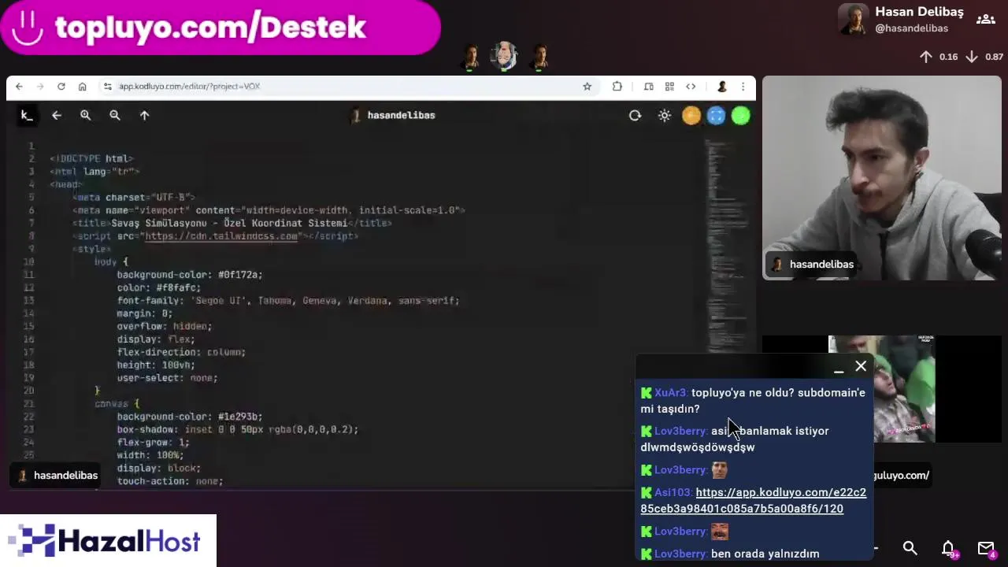Screen dimensions: 1008x567
Task: Open the messages envelope icon
Action: 986,548
